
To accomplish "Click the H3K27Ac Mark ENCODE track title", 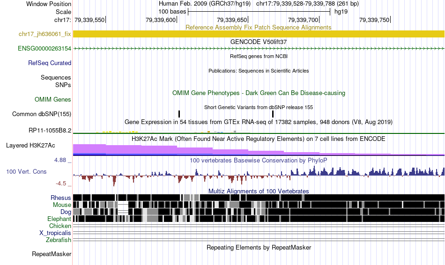I will pos(259,139).
